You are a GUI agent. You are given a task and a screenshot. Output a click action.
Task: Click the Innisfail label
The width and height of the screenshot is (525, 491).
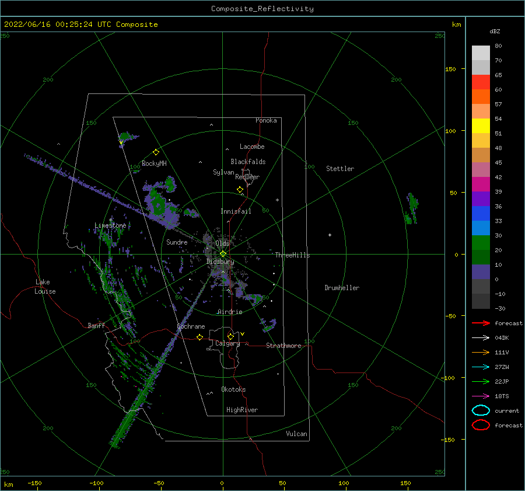236,211
